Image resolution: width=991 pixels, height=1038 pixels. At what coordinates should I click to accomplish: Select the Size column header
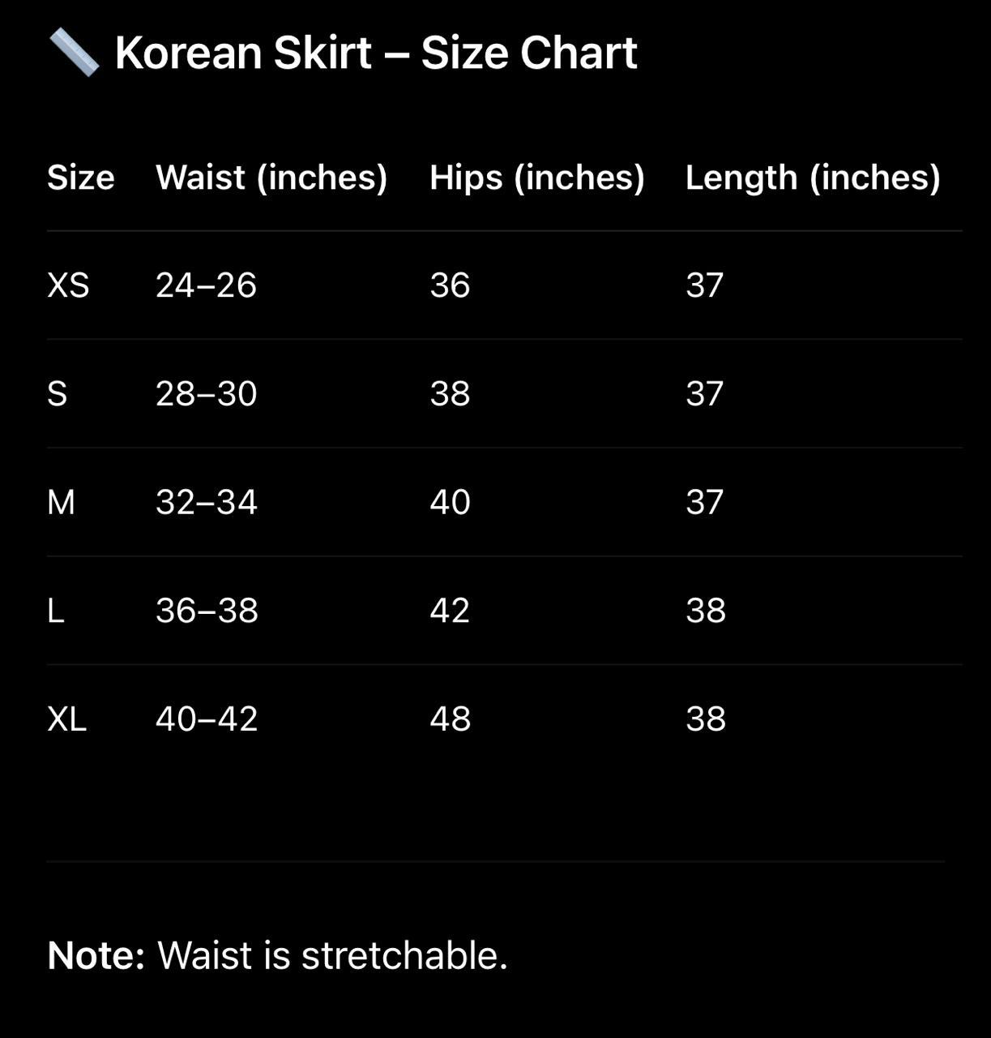(x=81, y=178)
